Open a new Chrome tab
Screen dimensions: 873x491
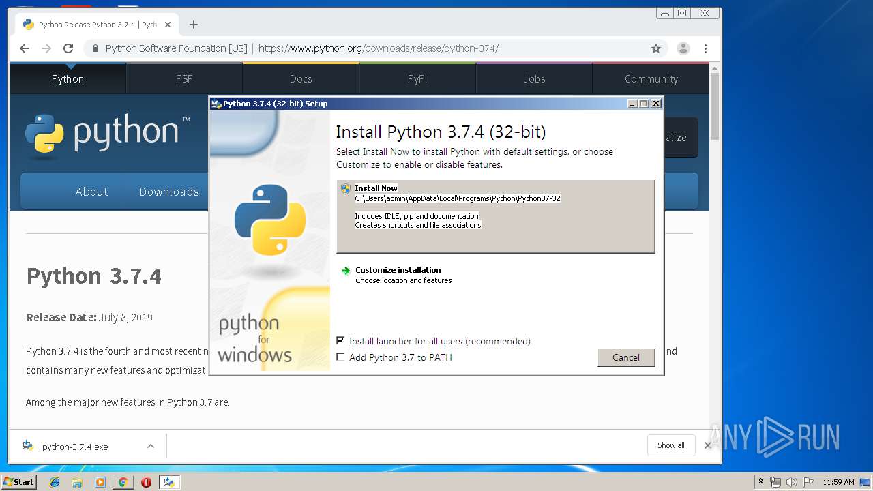(x=194, y=25)
